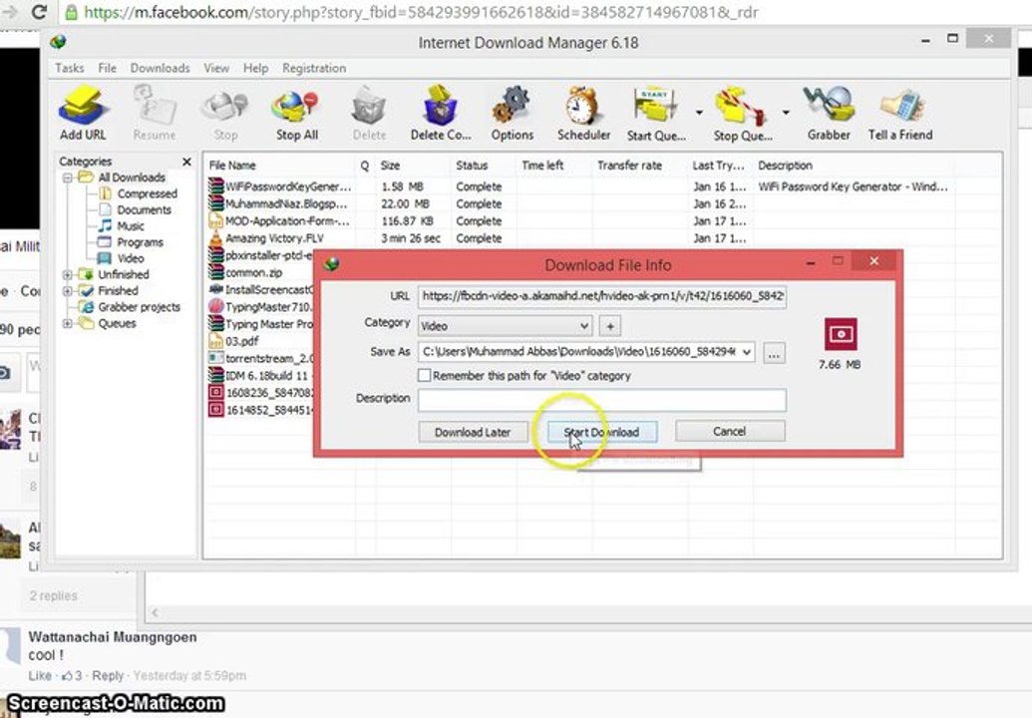Open the Tasks menu
This screenshot has height=718, width=1032.
pyautogui.click(x=69, y=68)
